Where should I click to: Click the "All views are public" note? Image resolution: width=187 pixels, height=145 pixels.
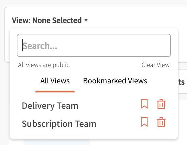pos(44,65)
